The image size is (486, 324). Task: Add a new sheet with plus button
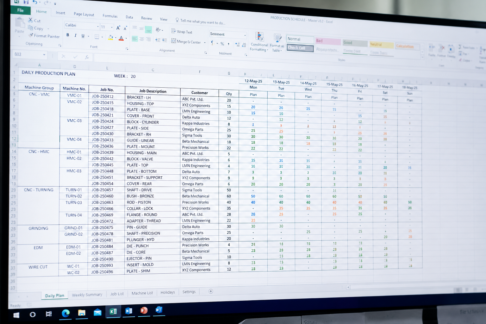coord(211,291)
